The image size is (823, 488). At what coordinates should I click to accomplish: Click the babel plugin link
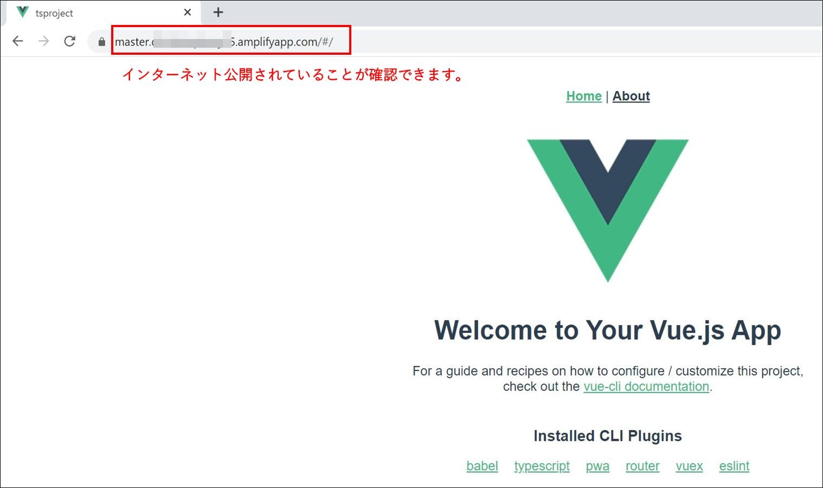tap(482, 466)
